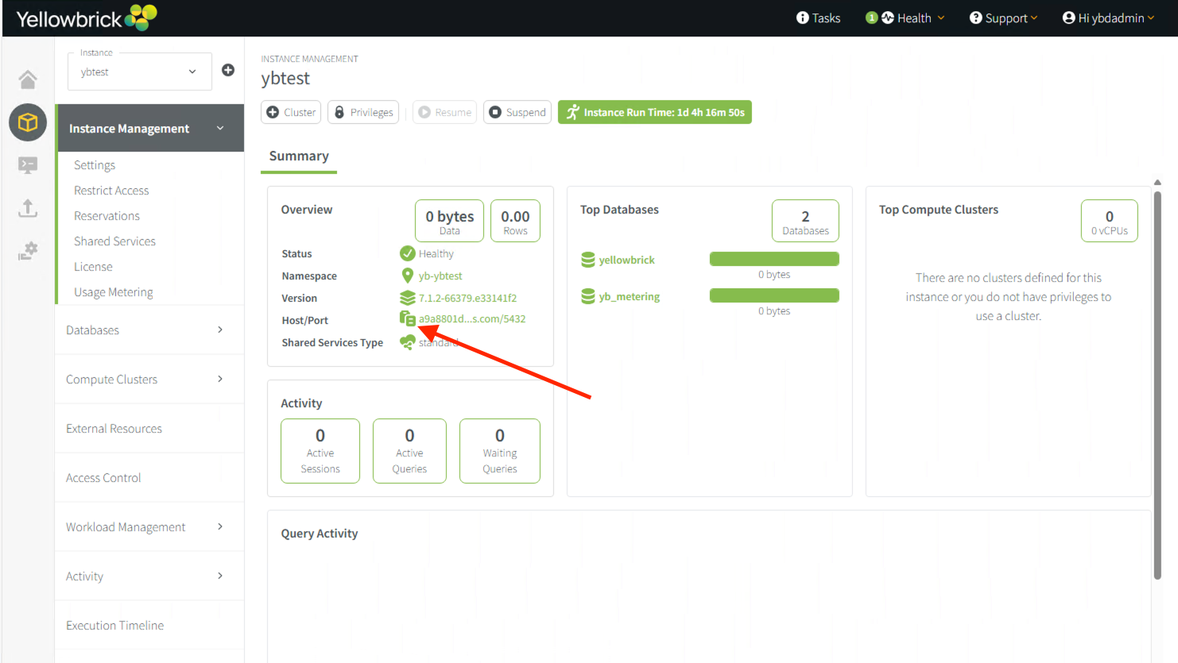Open the configuration gear icon in rail
The width and height of the screenshot is (1178, 663).
pyautogui.click(x=28, y=251)
